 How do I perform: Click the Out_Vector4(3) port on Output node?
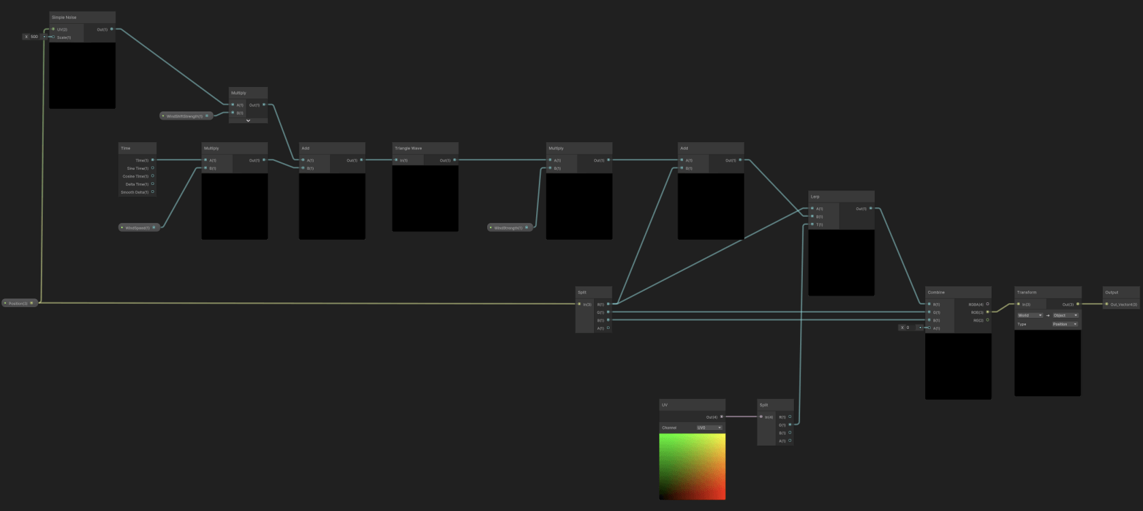click(x=1106, y=304)
